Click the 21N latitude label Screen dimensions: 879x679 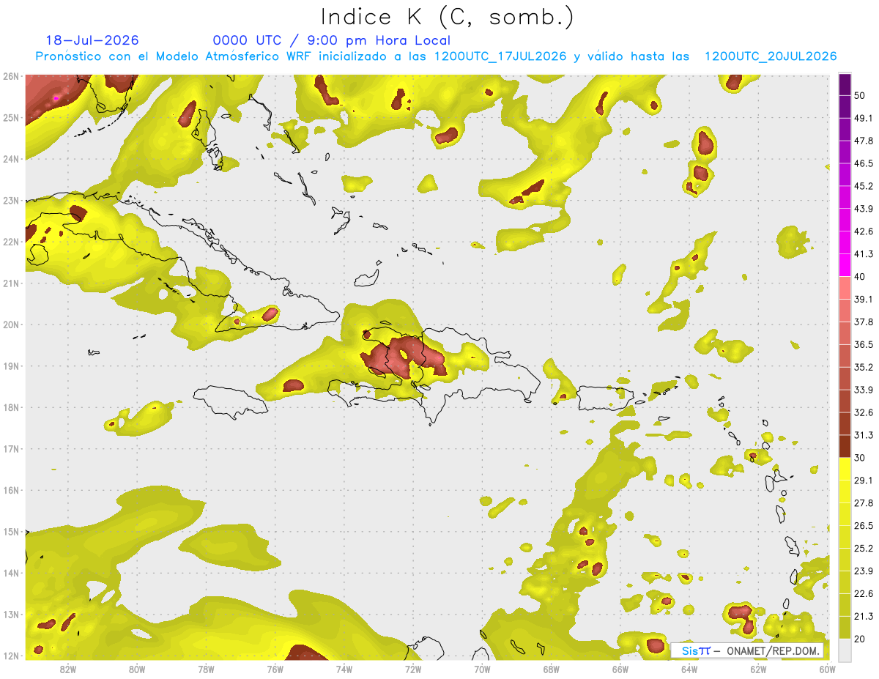pyautogui.click(x=10, y=283)
